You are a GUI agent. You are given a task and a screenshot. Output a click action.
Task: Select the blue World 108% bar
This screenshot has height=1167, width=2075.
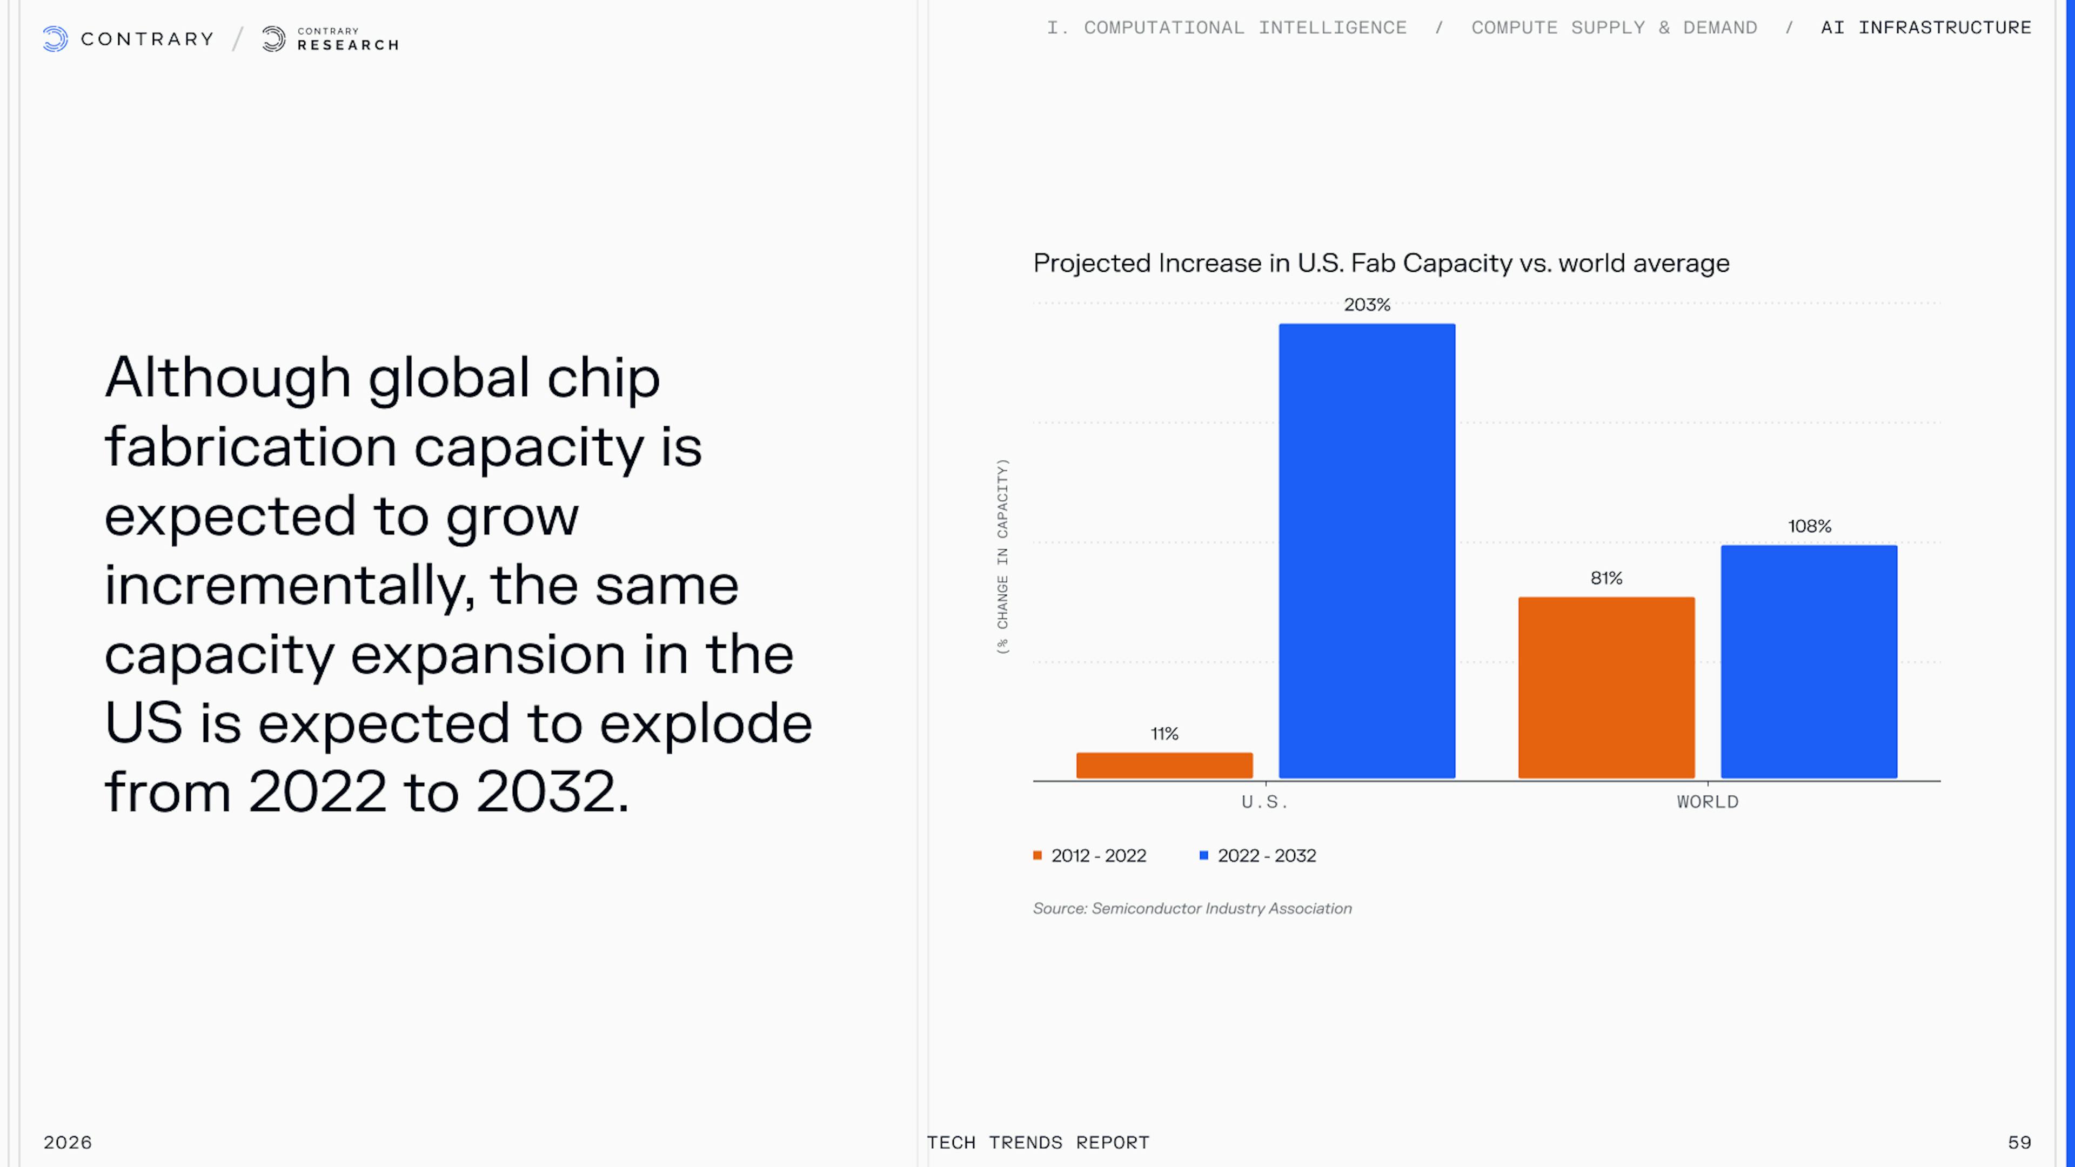[1809, 661]
